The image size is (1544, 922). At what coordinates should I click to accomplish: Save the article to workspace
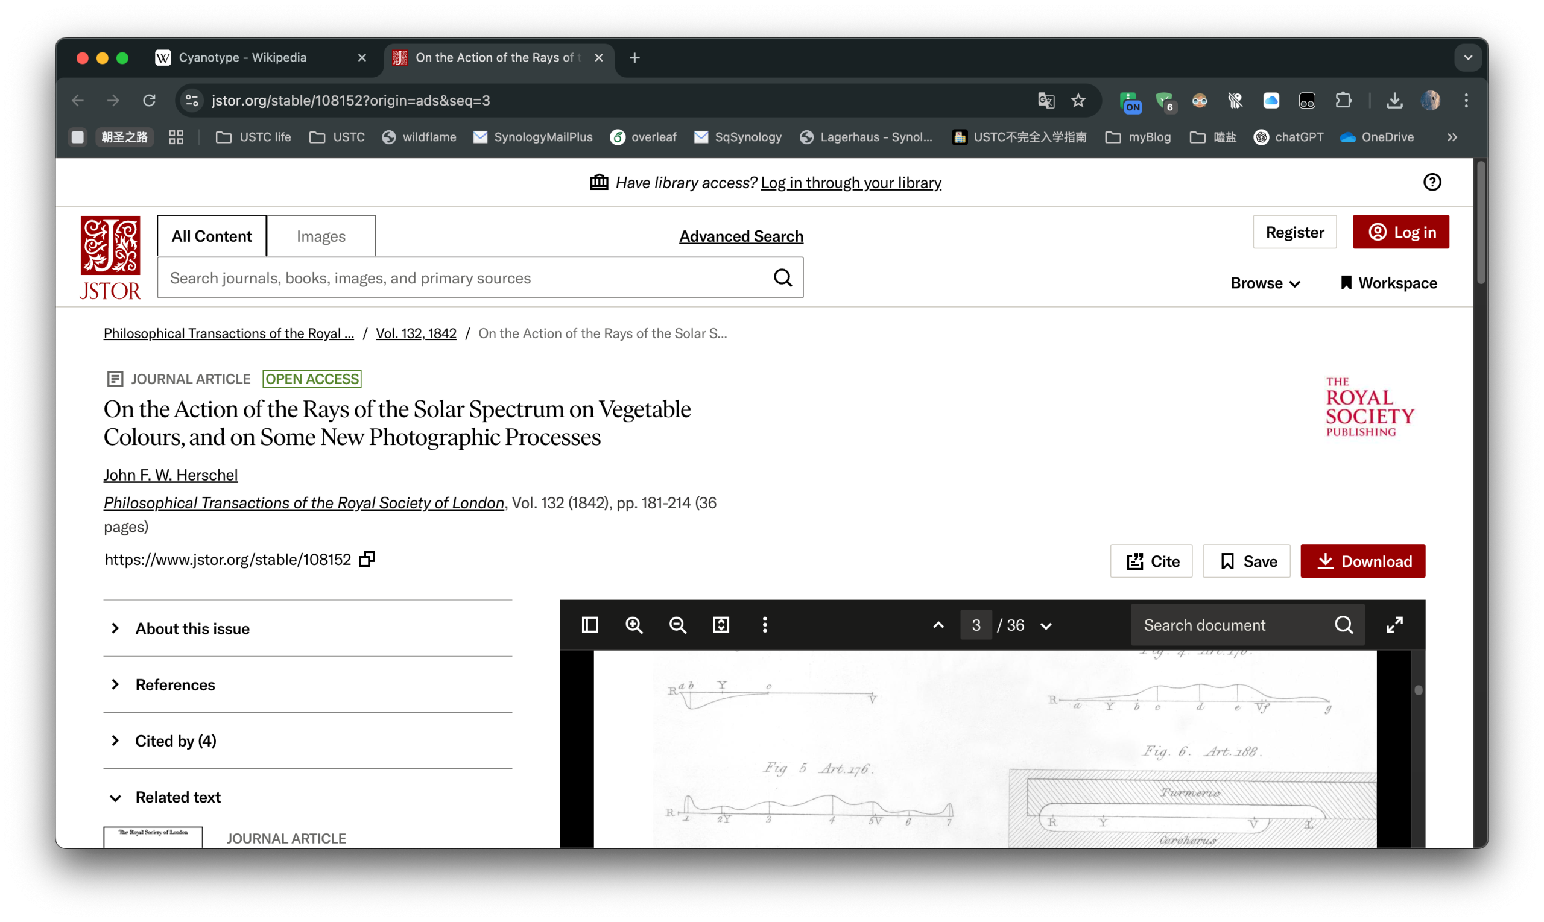click(1246, 561)
